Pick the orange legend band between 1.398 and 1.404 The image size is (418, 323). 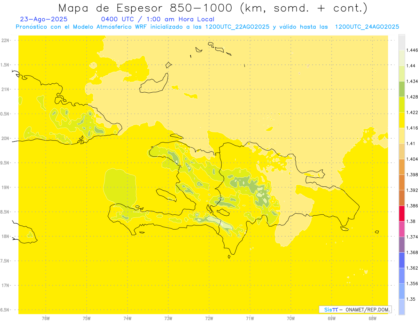402,167
